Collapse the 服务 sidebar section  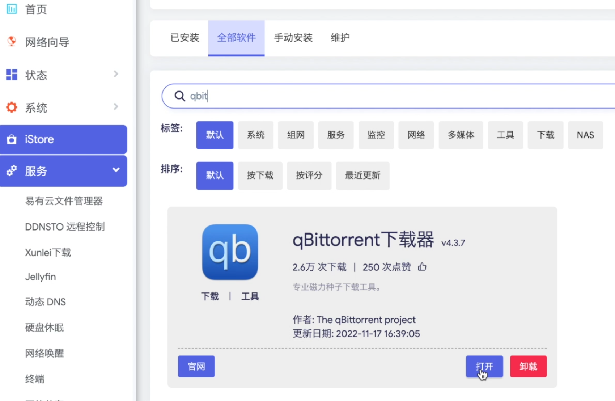(x=116, y=169)
